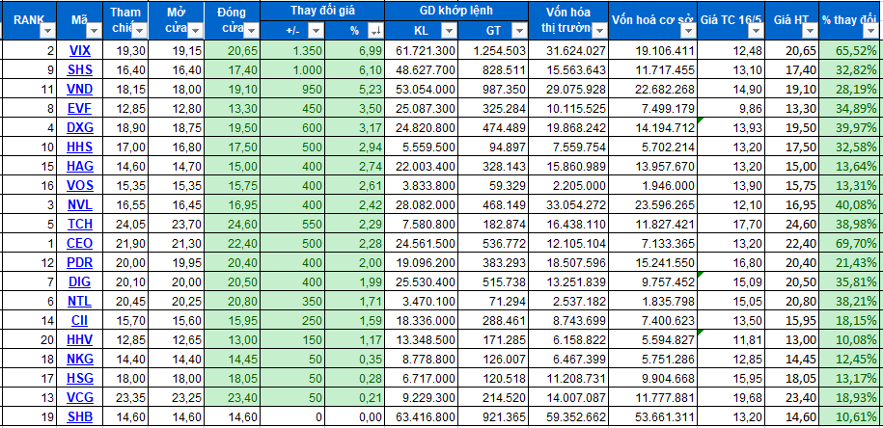Image resolution: width=883 pixels, height=428 pixels.
Task: Select the 69,70% change cell for CEO
Action: click(x=851, y=243)
